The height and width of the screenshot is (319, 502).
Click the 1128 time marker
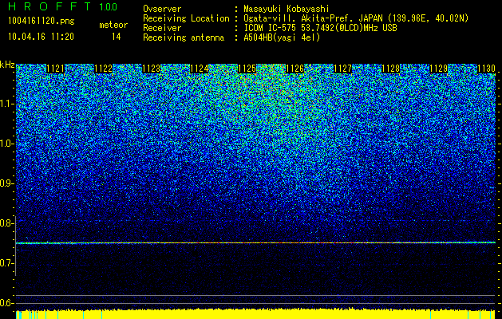coord(390,69)
